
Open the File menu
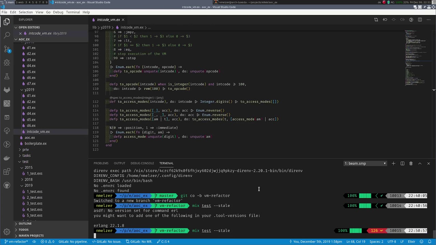(x=4, y=12)
